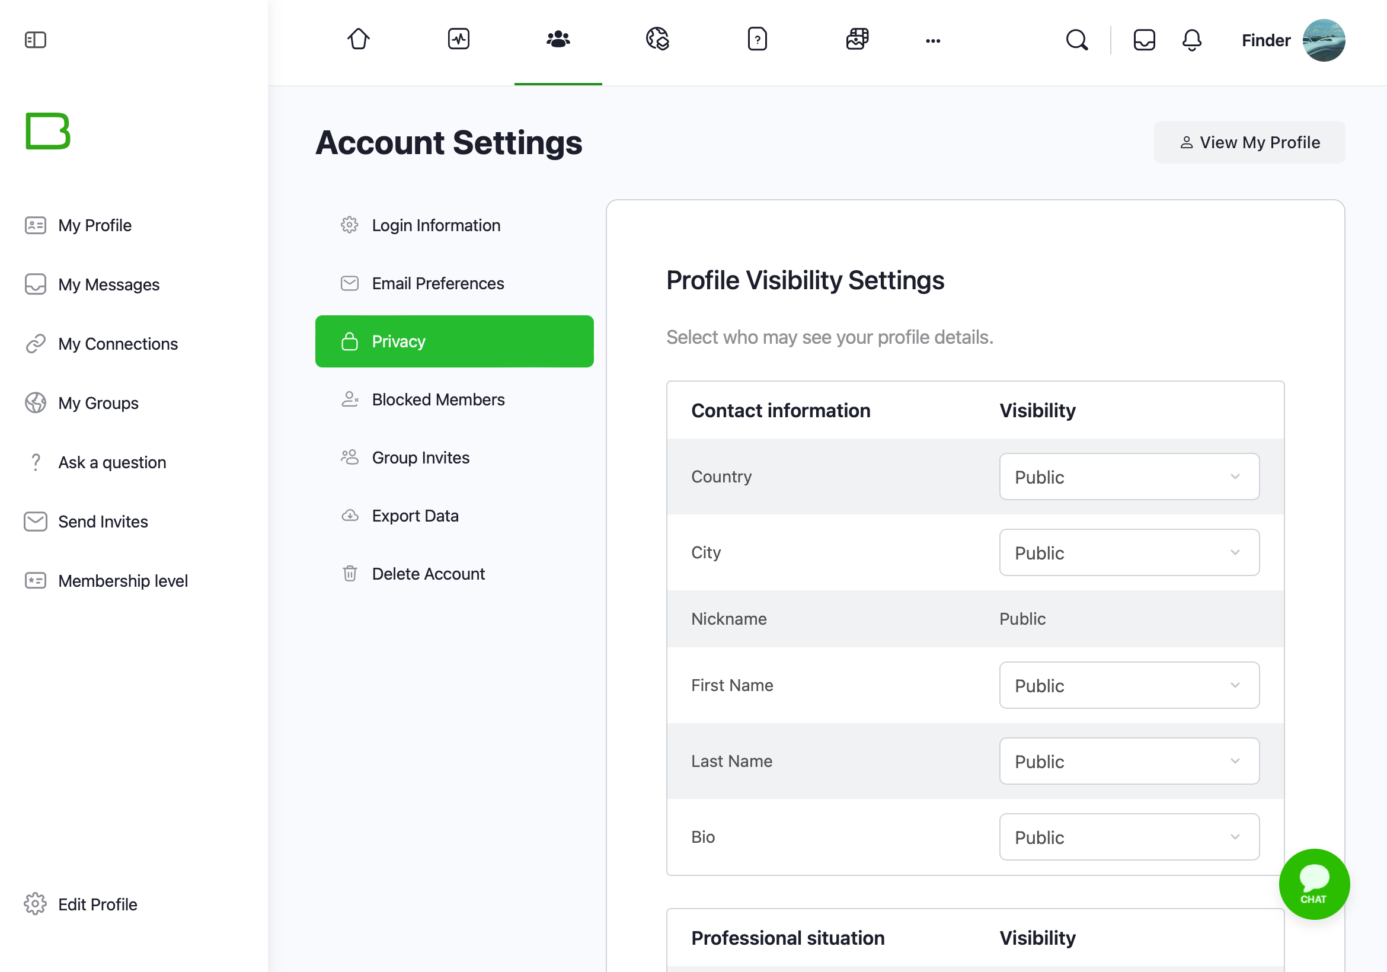Click the Export Data cloud icon

point(350,515)
